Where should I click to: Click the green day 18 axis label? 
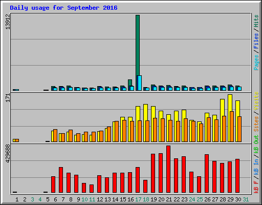pos(146,199)
